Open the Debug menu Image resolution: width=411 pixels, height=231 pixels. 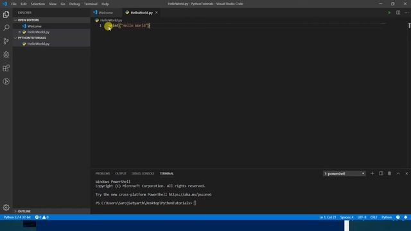[74, 4]
